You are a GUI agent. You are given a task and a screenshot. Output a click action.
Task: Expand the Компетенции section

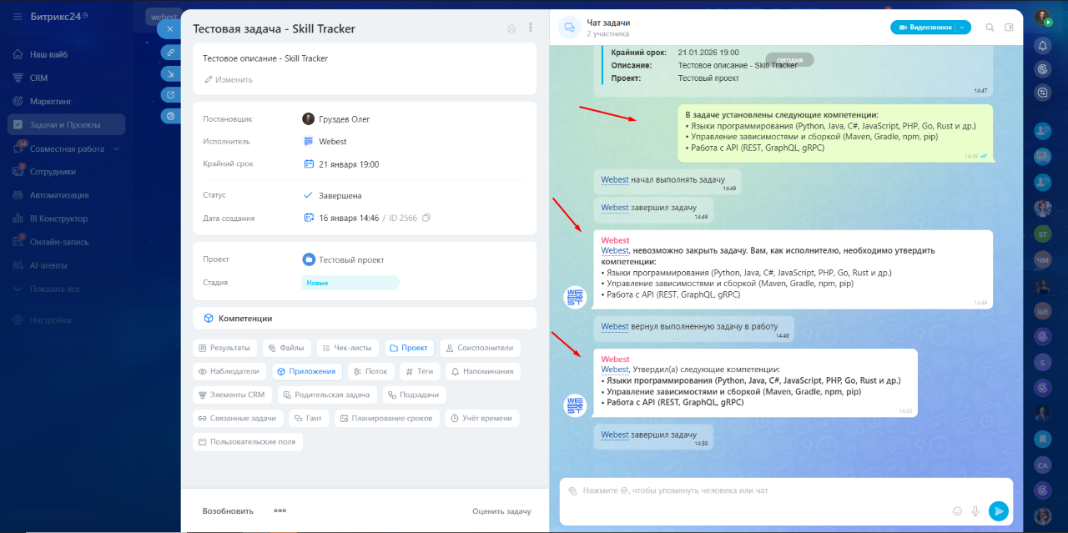(365, 319)
